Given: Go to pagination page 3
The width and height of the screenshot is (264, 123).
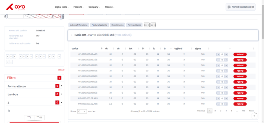Looking at the screenshot, I should (x=220, y=111).
